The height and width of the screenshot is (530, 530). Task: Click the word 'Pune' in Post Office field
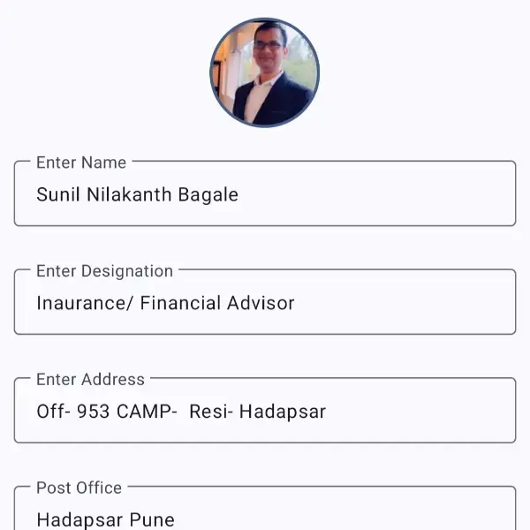pos(152,519)
